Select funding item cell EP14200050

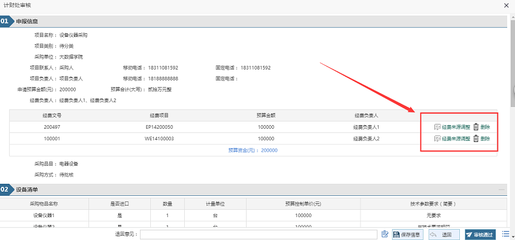pyautogui.click(x=159, y=127)
